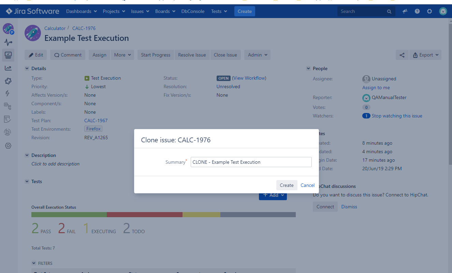Click the Assign button
Screen dimensions: 452x273
click(99, 55)
